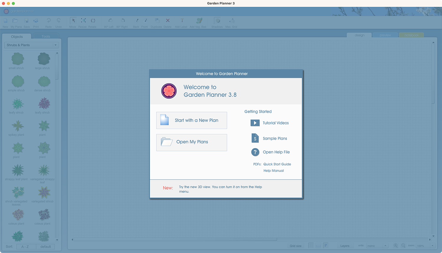Viewport: 442px width, 253px height.
Task: Toggle the Max. Grid option
Action: click(x=231, y=23)
